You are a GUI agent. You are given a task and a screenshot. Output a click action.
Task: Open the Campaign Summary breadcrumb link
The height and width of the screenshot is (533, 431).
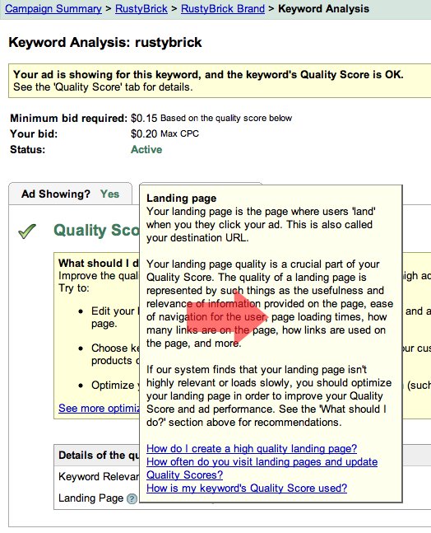coord(53,8)
